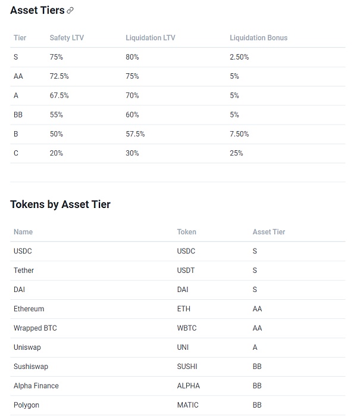The image size is (357, 416).
Task: Select the 2.50% liquidation bonus cell
Action: tap(239, 57)
